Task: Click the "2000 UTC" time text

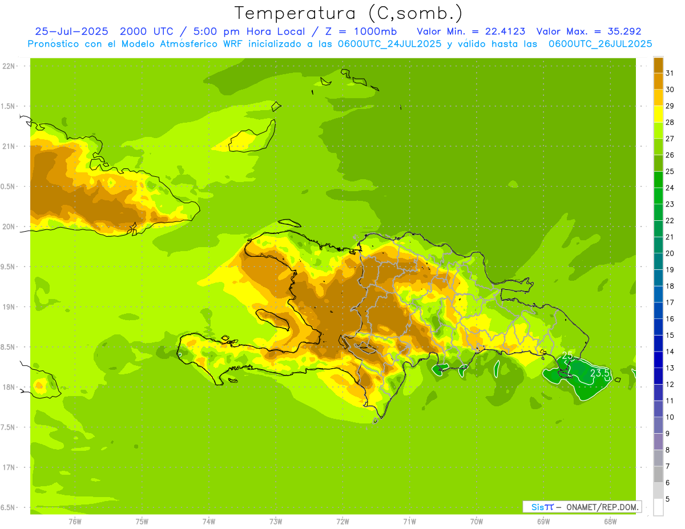Action: click(x=146, y=31)
